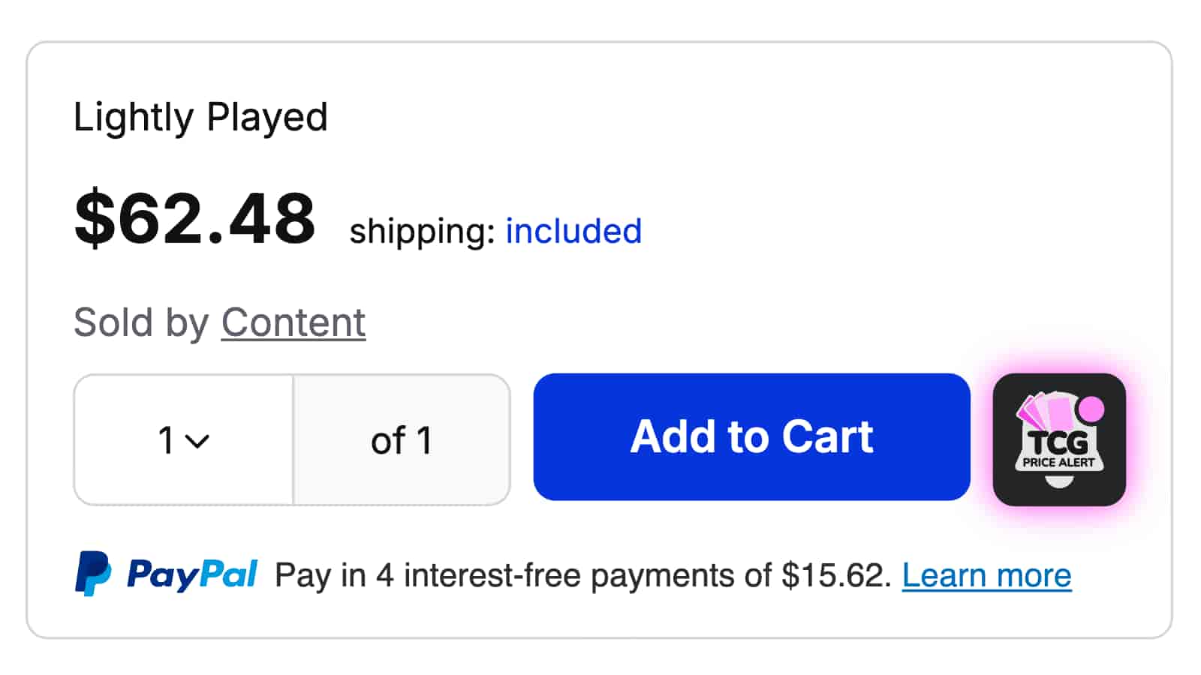Open the quantity selector showing 1
Image resolution: width=1201 pixels, height=675 pixels.
(x=183, y=440)
